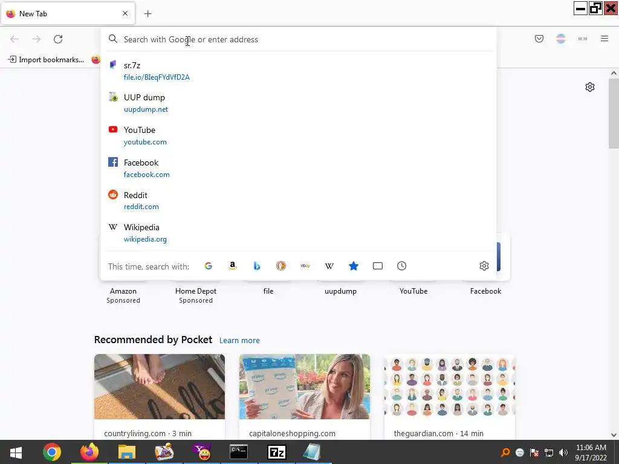Viewport: 619px width, 464px height.
Task: Search this time with Bing icon
Action: 256,266
